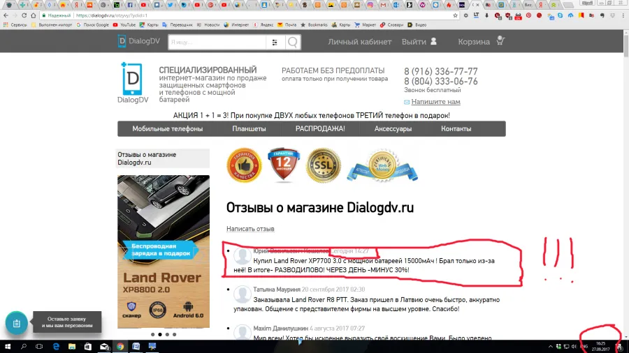Image resolution: width=629 pixels, height=353 pixels.
Task: Click Написать отзыв link
Action: 250,229
